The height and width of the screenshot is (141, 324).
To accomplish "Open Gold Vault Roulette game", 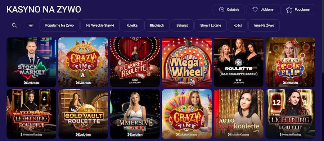I will [83, 114].
